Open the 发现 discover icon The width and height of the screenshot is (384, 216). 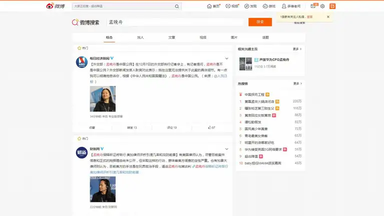pyautogui.click(x=250, y=6)
